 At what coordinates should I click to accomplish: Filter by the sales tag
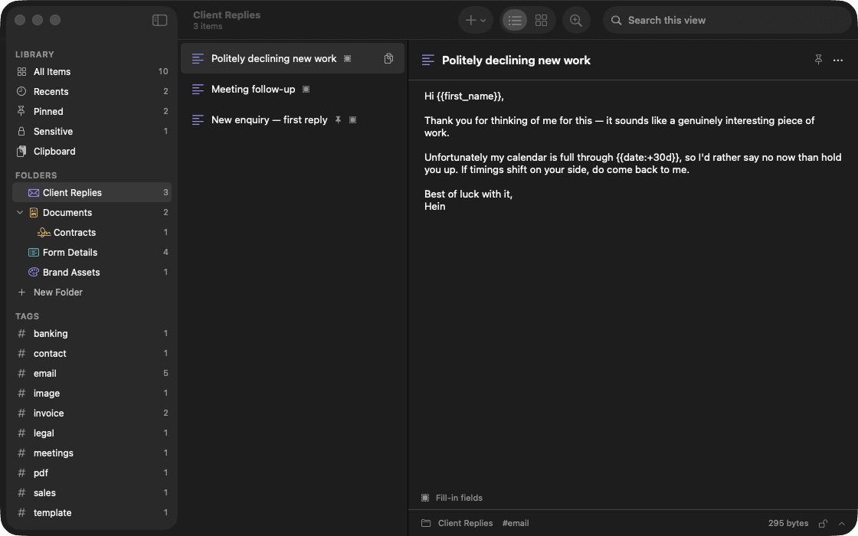(x=92, y=493)
